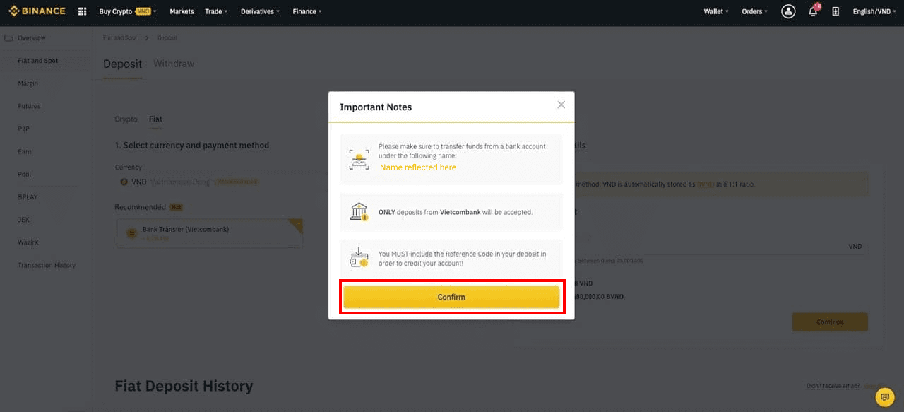Expand the Trade dropdown menu
This screenshot has height=412, width=904.
(x=216, y=11)
